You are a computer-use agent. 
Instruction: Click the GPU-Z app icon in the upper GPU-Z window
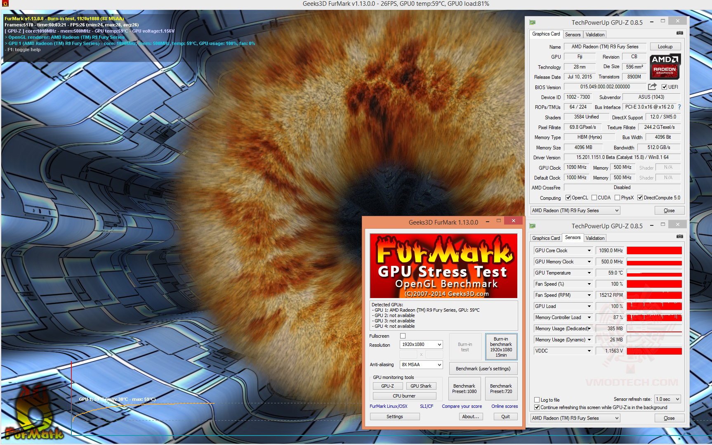533,22
